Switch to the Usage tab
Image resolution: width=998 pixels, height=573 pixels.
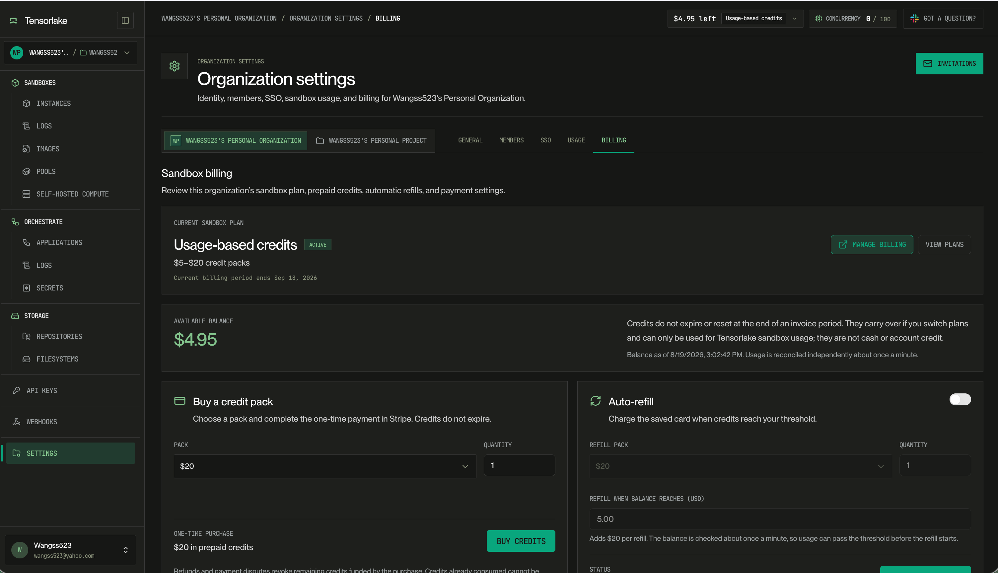point(576,140)
